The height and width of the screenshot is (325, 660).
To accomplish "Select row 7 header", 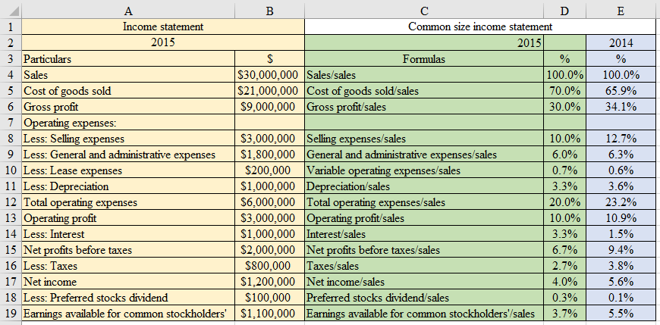I will pos(10,122).
